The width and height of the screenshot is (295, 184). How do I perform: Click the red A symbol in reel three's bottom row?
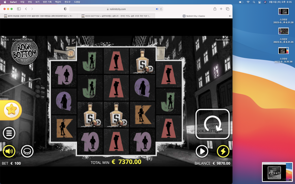point(116,142)
